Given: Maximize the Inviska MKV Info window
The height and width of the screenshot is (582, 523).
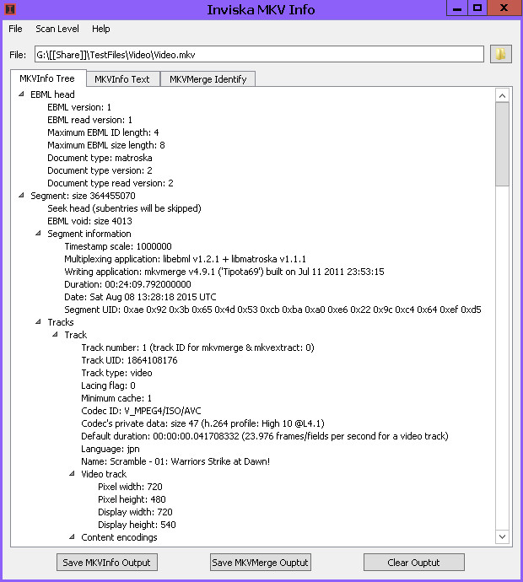Looking at the screenshot, I should click(477, 8).
